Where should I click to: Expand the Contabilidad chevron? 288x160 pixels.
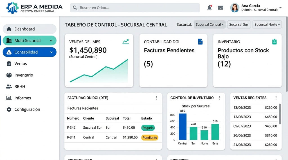click(51, 52)
